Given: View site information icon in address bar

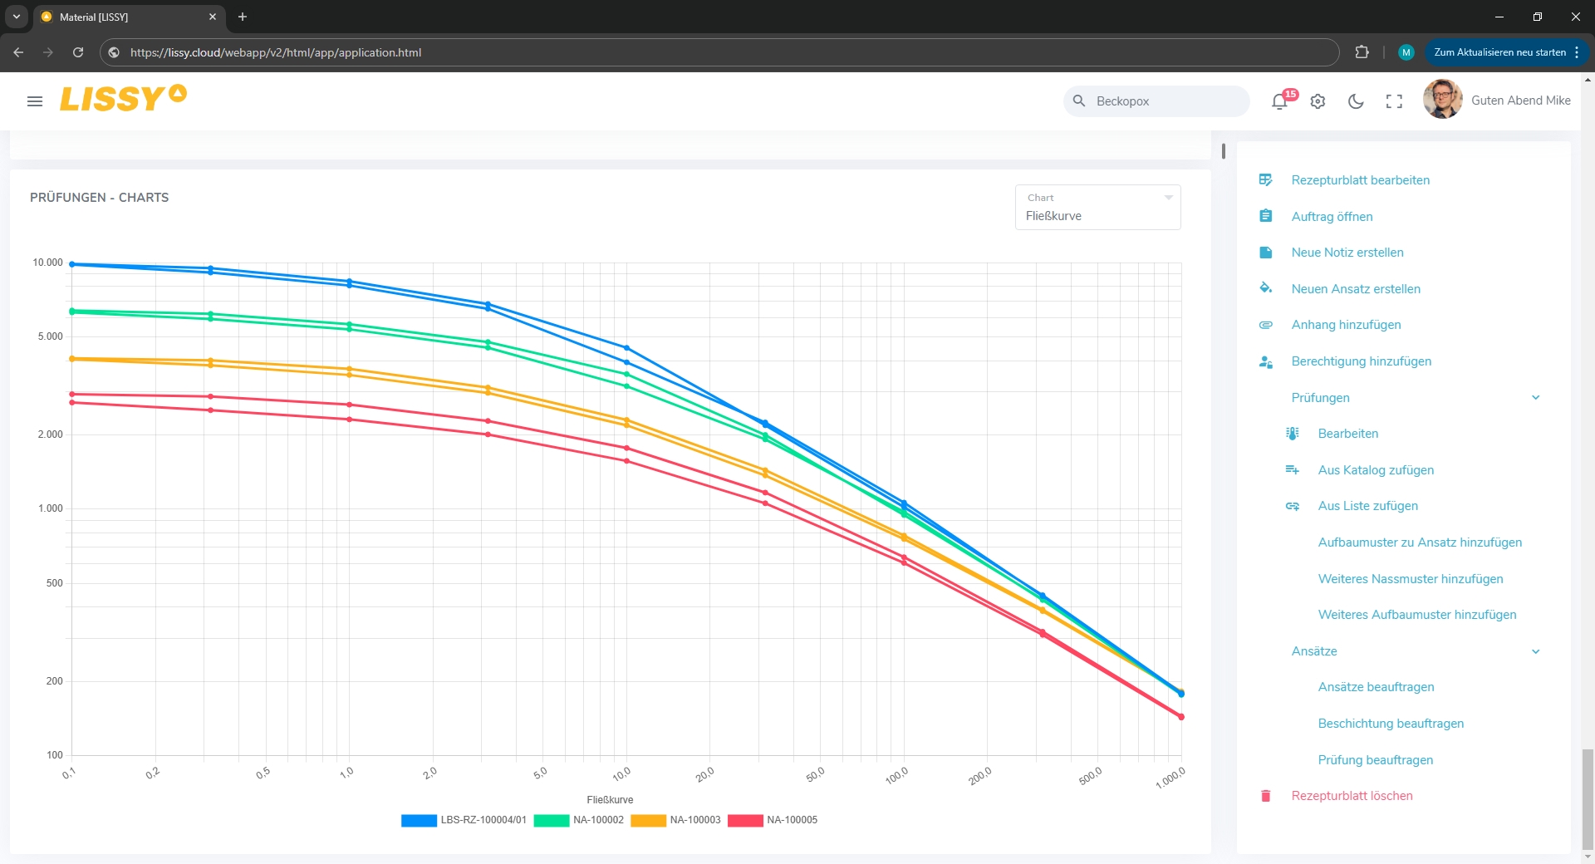Looking at the screenshot, I should pyautogui.click(x=115, y=52).
